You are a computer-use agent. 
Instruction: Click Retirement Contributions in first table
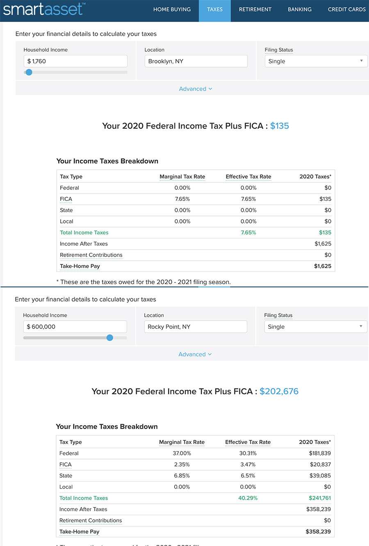91,255
